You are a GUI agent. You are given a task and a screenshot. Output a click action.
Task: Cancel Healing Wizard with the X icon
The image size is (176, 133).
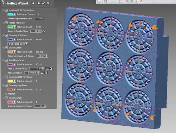48,3
